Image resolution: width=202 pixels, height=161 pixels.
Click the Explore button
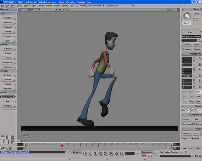(187, 45)
